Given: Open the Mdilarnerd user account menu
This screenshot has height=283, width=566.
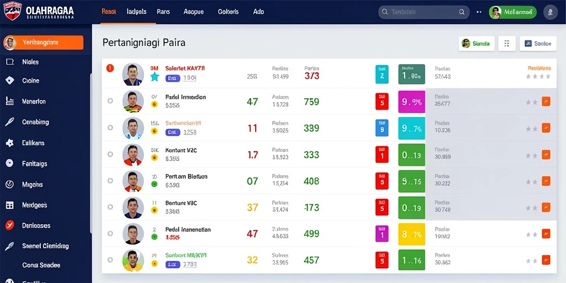Looking at the screenshot, I should (x=512, y=12).
